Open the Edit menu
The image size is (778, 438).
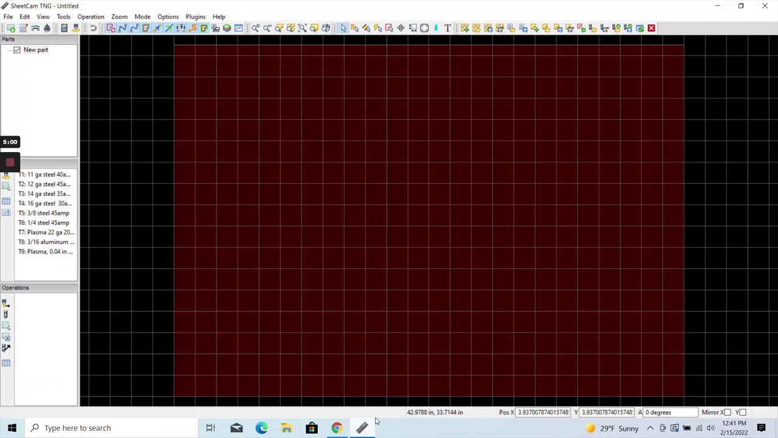click(24, 16)
